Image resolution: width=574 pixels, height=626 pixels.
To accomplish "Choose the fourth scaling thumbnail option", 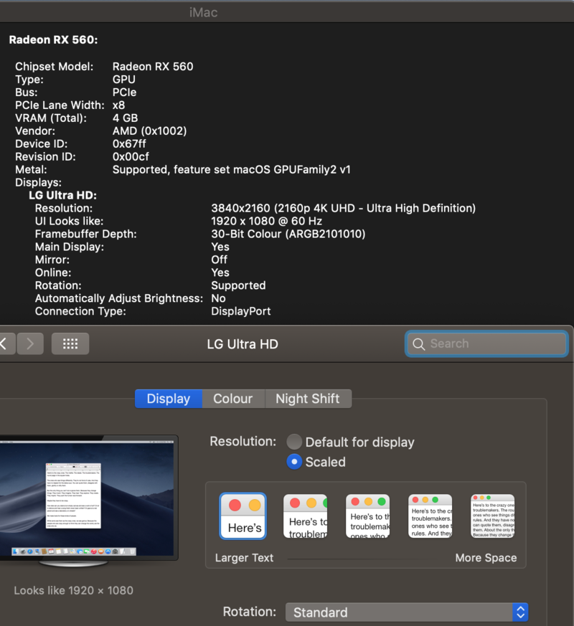I will pos(430,516).
